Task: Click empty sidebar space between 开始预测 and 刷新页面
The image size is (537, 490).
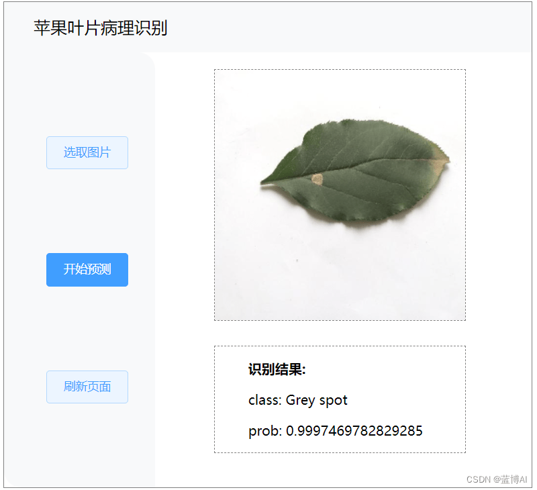Action: 87,329
